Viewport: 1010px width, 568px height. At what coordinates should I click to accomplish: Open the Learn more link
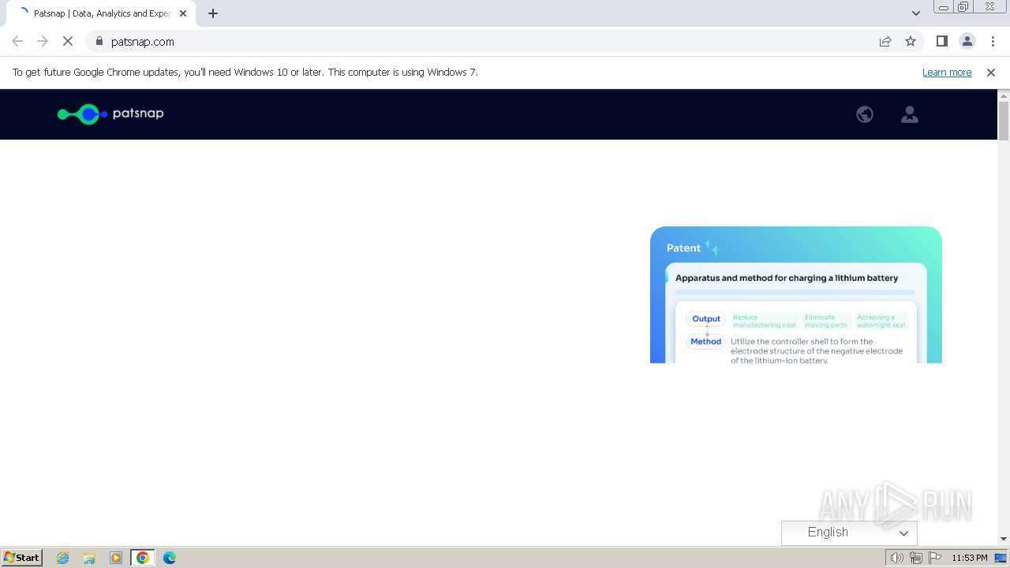947,72
